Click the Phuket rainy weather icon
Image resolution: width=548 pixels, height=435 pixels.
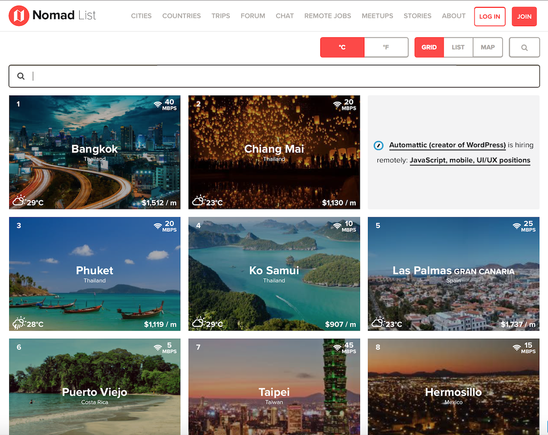(19, 323)
